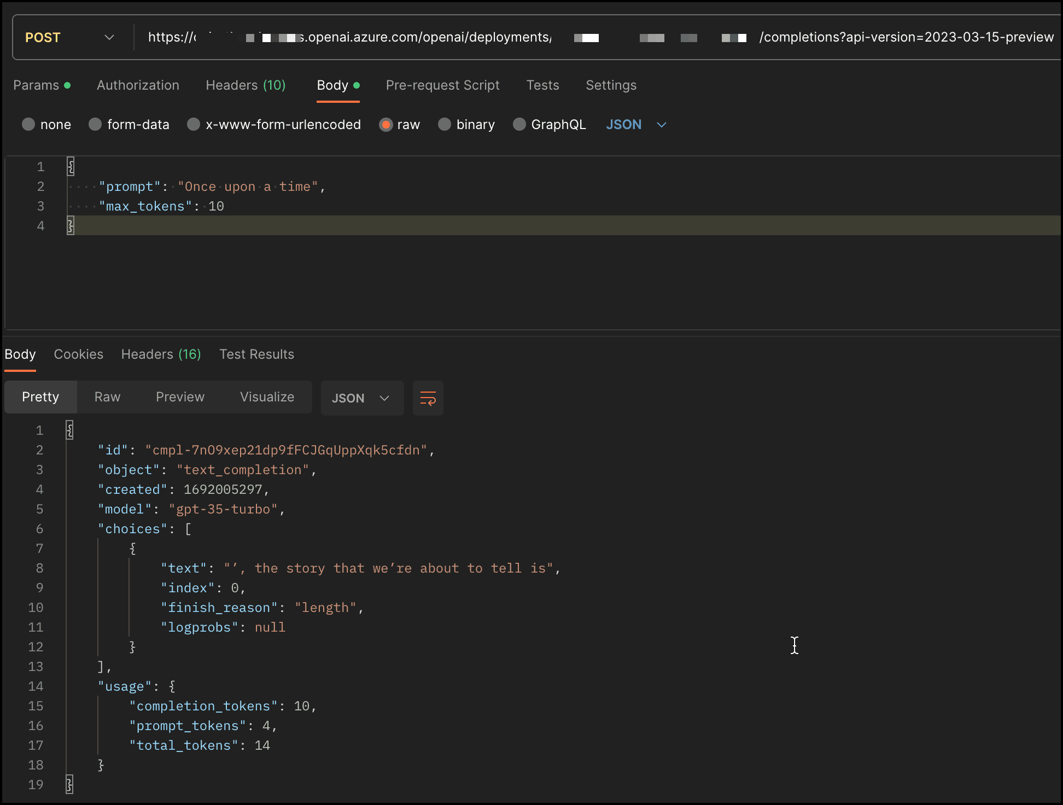Click the "prompt" line in request body
Image resolution: width=1063 pixels, height=805 pixels.
click(x=212, y=186)
